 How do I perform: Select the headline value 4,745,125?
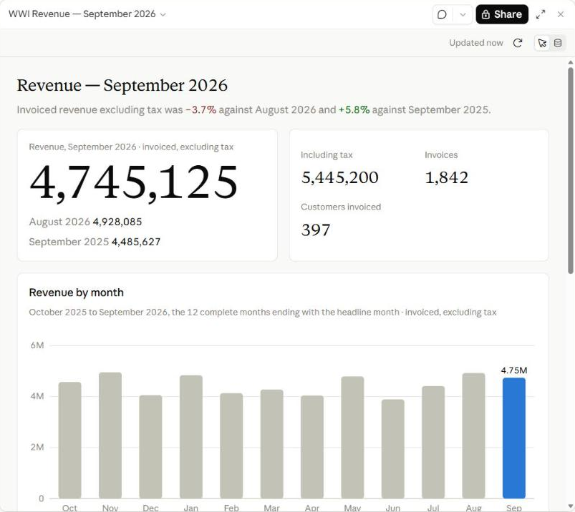(x=134, y=182)
